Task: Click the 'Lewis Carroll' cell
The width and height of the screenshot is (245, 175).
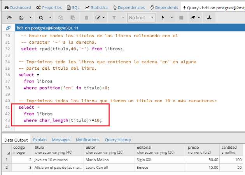Action: pyautogui.click(x=109, y=168)
